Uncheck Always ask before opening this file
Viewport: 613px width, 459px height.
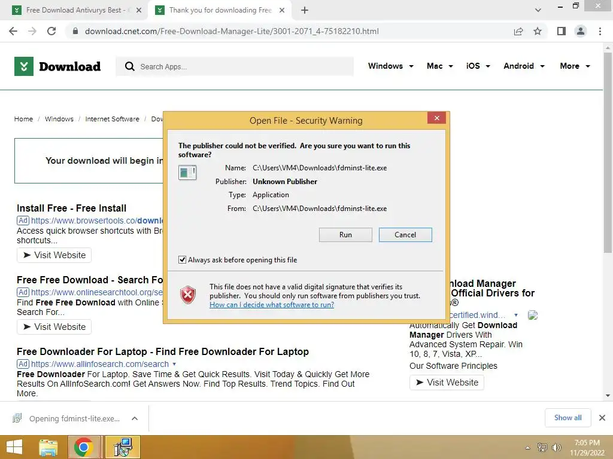[182, 260]
